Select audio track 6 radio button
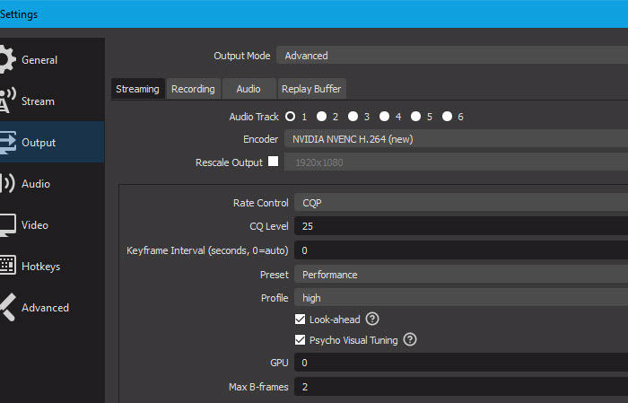628x403 pixels. click(x=447, y=117)
